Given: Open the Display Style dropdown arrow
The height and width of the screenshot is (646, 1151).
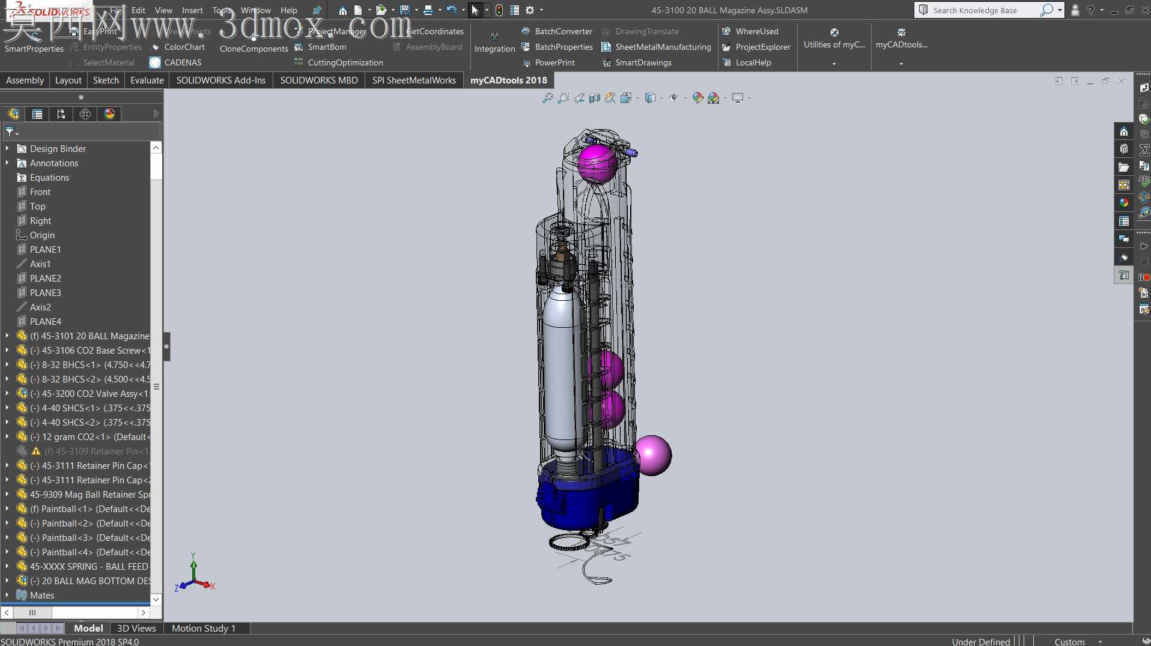Looking at the screenshot, I should 661,98.
